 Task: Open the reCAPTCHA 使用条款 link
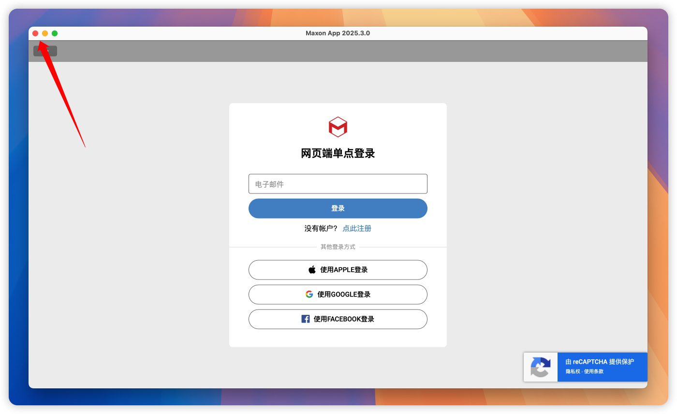pos(594,371)
